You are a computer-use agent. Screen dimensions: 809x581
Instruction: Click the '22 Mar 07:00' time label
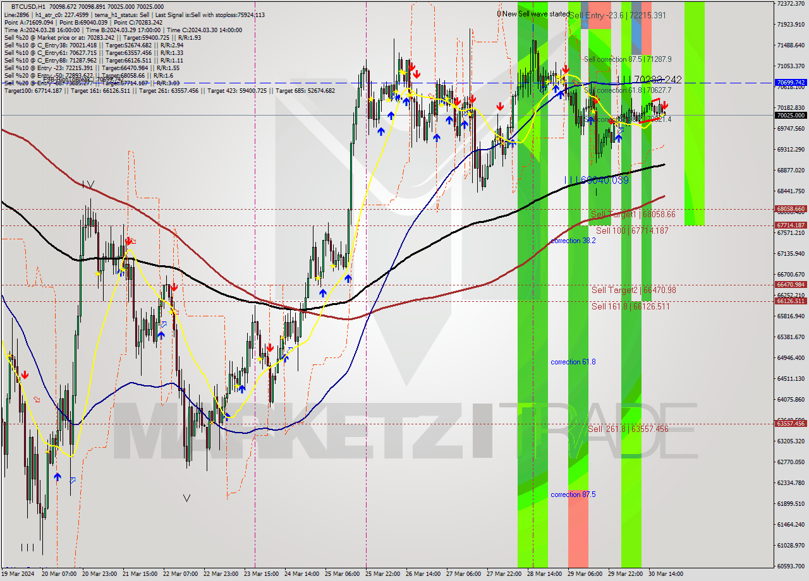[180, 574]
